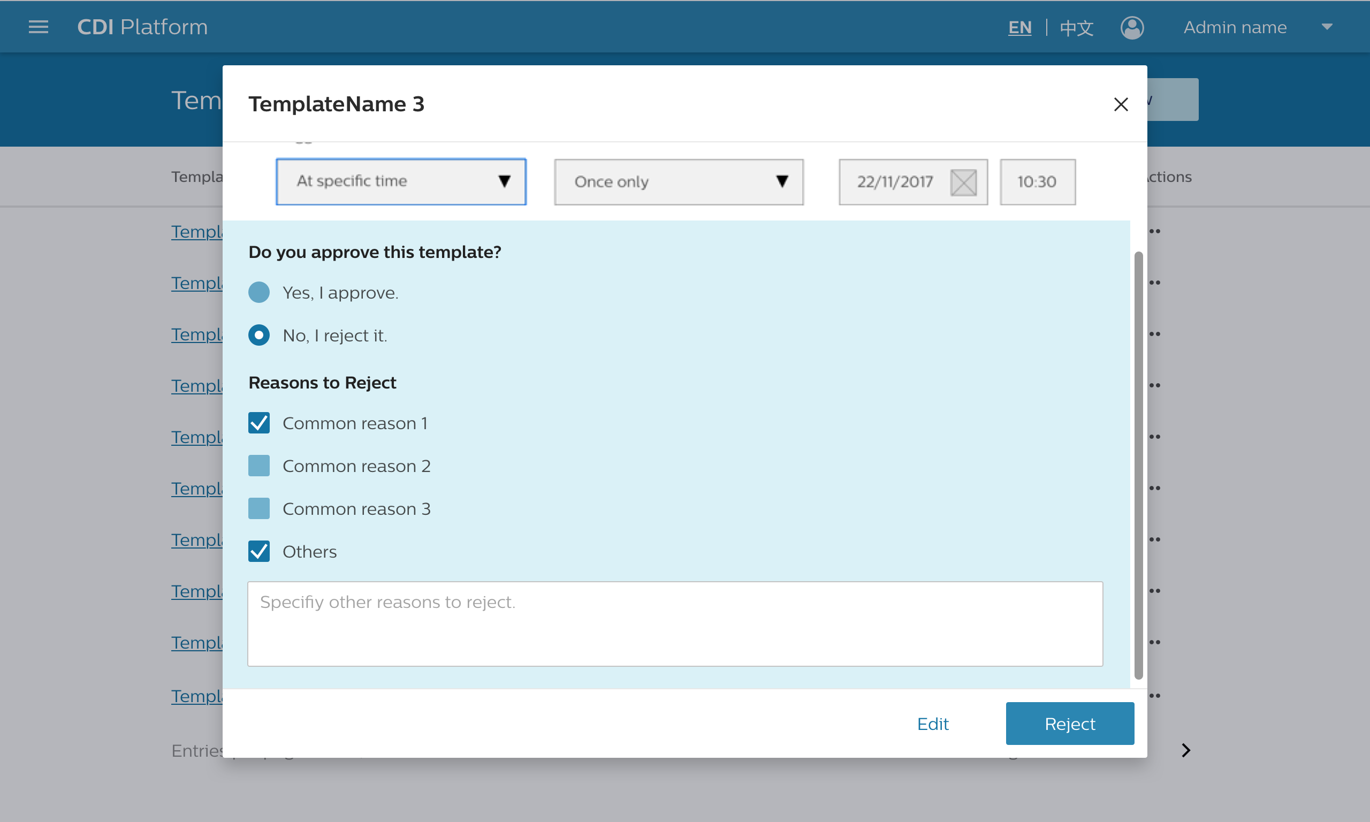Switch language to EN
The image size is (1370, 822).
click(x=1019, y=27)
